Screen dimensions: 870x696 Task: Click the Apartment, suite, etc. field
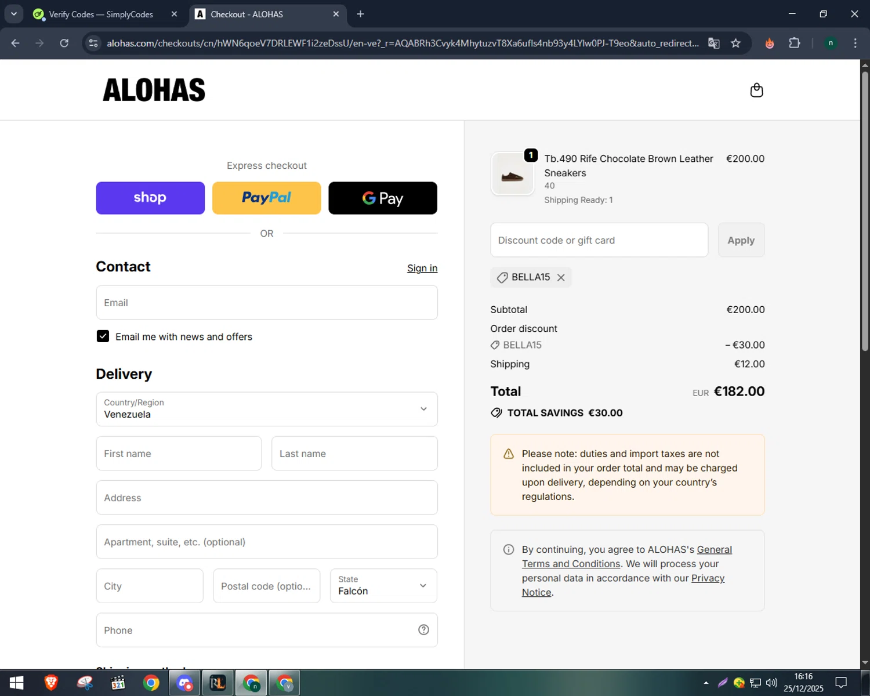click(x=267, y=542)
